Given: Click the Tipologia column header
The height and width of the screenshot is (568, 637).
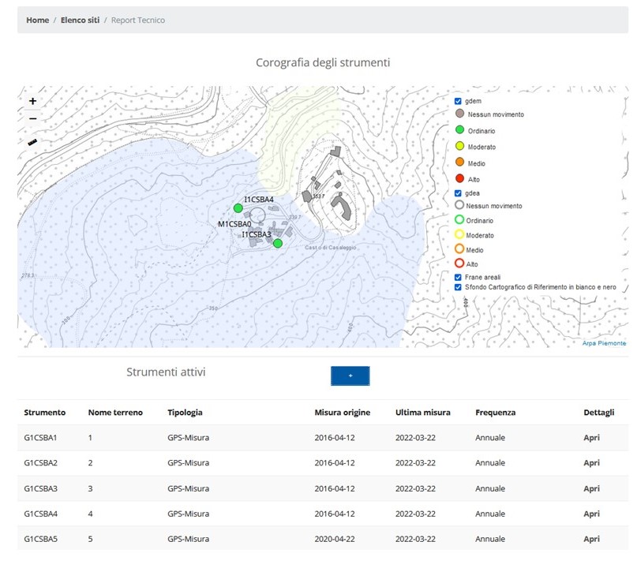Looking at the screenshot, I should 185,413.
